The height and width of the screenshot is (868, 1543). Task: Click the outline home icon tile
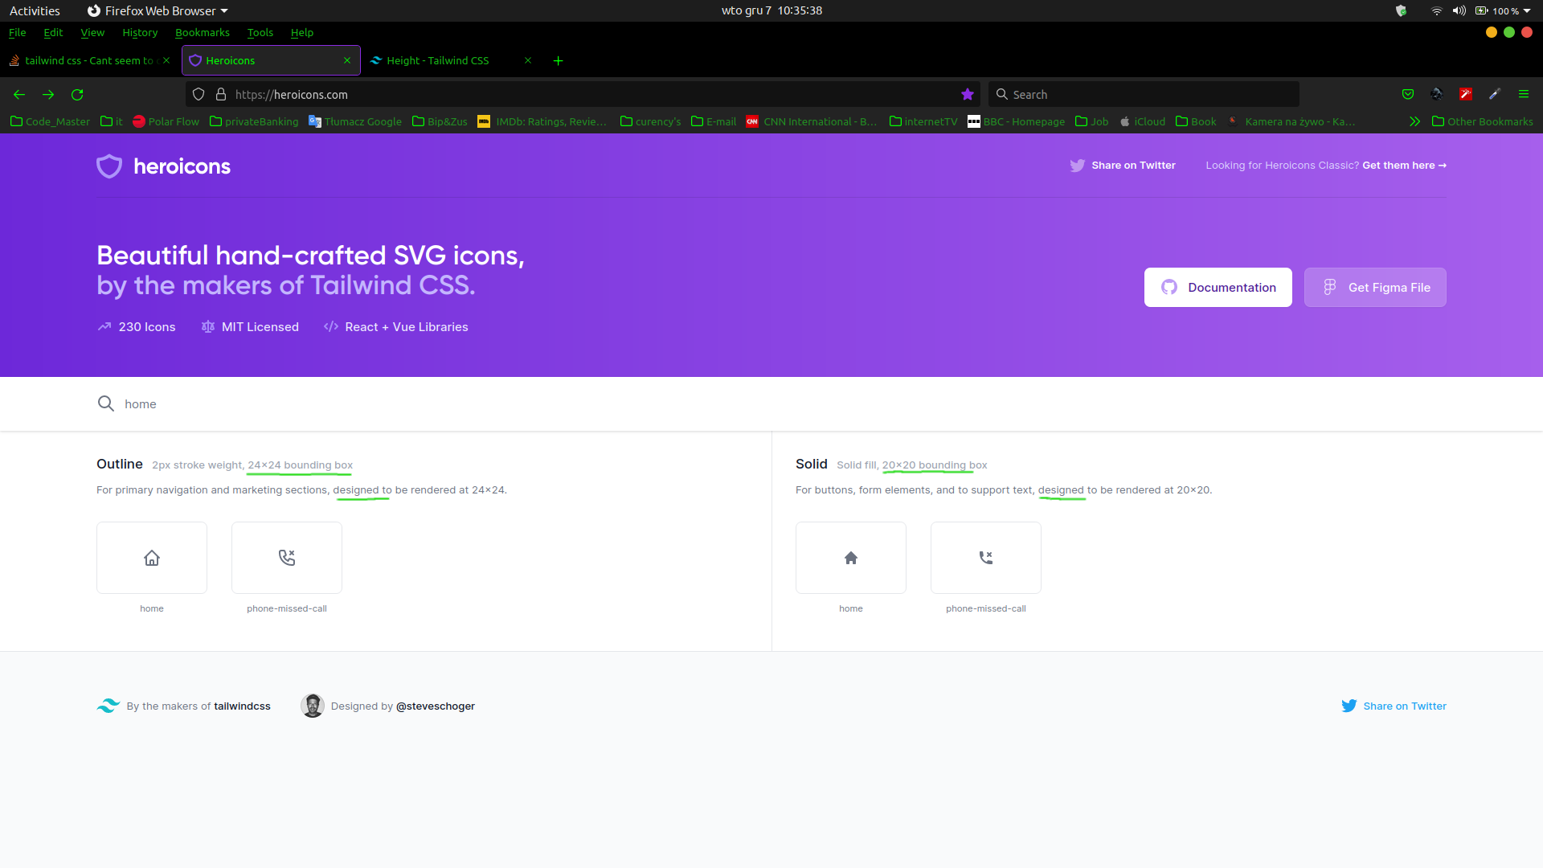pos(152,558)
